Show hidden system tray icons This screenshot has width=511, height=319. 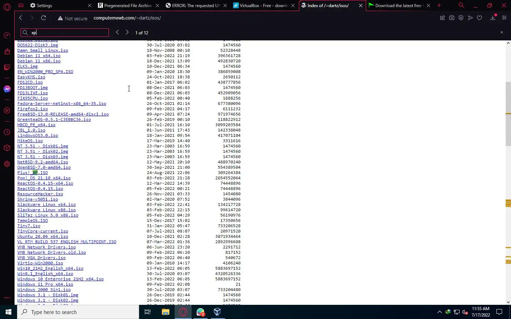pyautogui.click(x=439, y=312)
